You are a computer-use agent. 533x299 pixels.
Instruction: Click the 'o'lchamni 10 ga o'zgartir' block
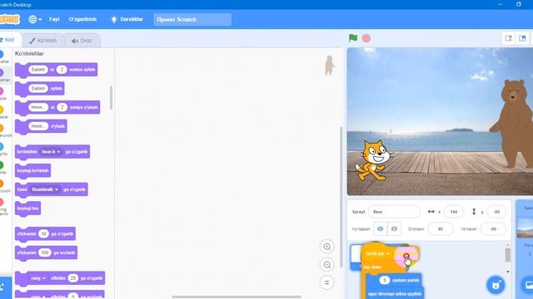click(x=45, y=234)
